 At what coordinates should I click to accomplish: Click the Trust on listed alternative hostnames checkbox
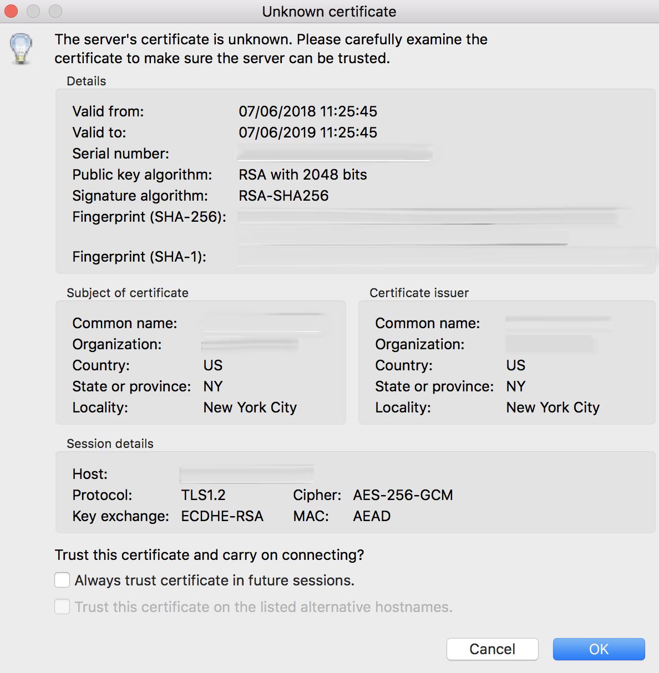pyautogui.click(x=62, y=606)
